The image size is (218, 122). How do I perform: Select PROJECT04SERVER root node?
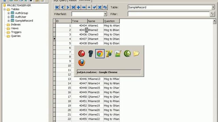point(19,5)
